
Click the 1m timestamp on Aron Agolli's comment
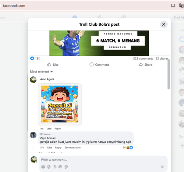pos(42,129)
